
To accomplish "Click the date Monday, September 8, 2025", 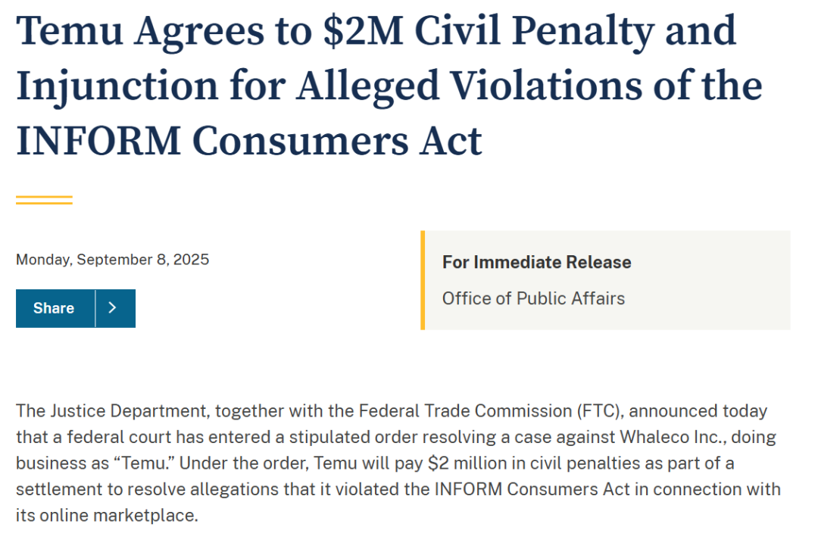I will [112, 260].
